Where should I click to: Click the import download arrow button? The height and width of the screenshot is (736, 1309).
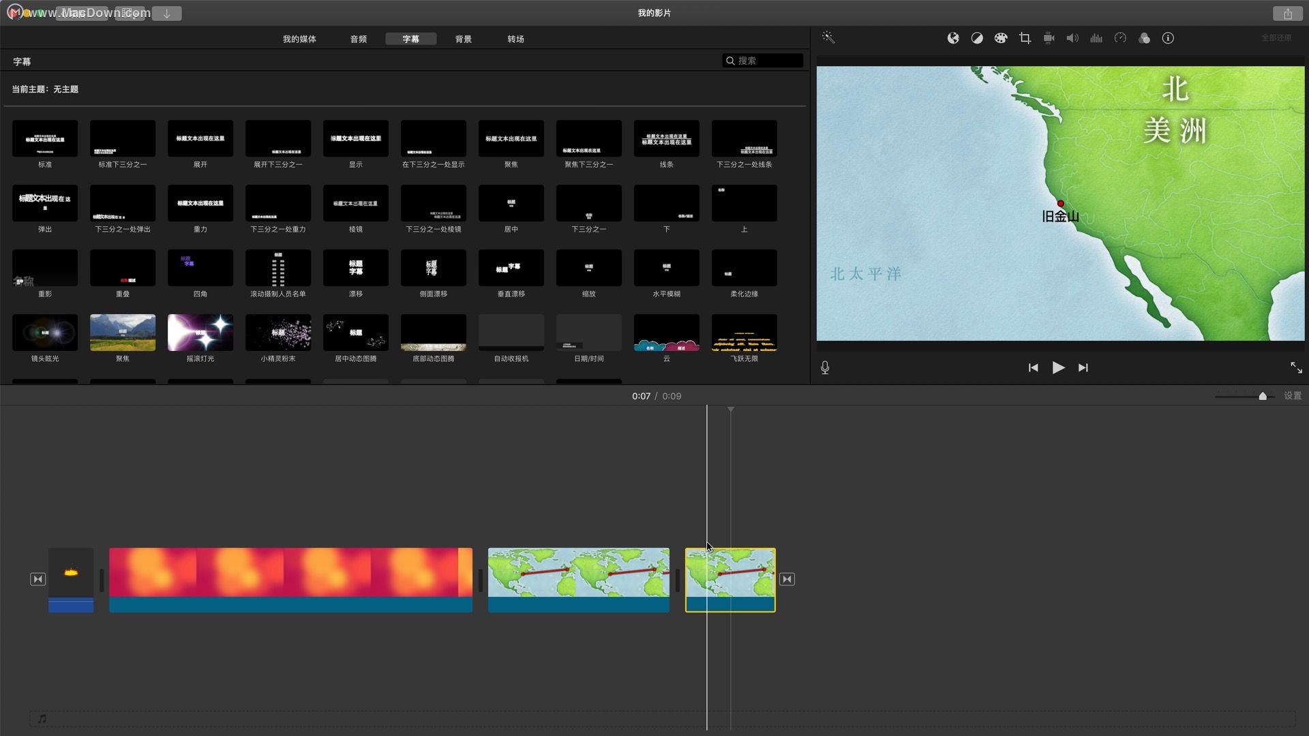click(166, 14)
